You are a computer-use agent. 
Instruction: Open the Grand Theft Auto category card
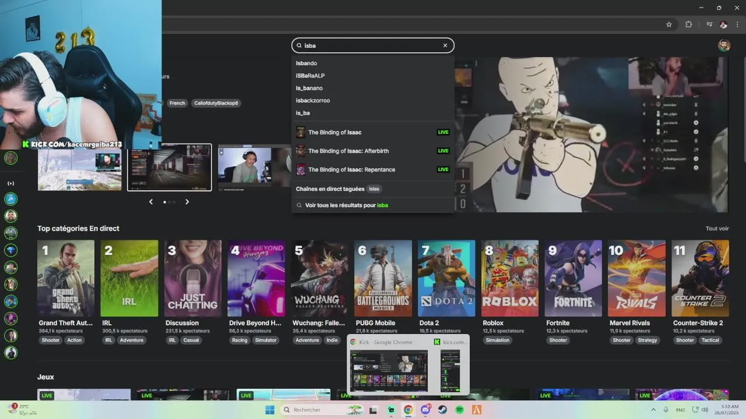(66, 278)
